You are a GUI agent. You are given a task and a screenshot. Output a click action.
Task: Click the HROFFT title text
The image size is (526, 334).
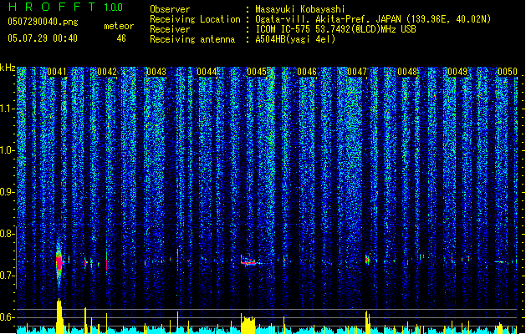[52, 7]
